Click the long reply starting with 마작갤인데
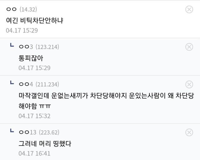200x160 pixels. point(106,96)
